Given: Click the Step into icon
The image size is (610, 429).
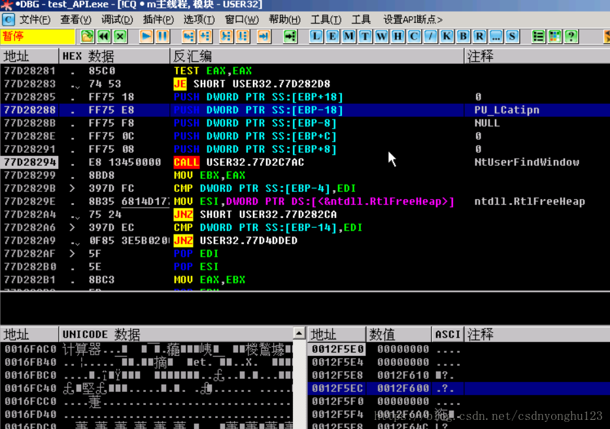Looking at the screenshot, I should (x=189, y=37).
